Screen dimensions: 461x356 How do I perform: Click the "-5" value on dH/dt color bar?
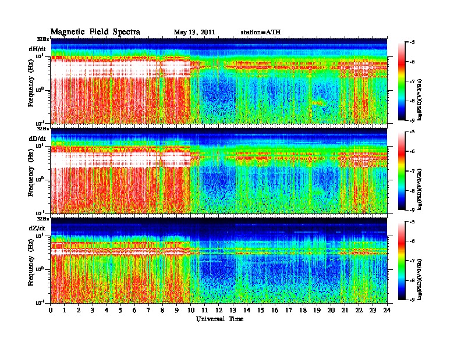tap(412, 42)
